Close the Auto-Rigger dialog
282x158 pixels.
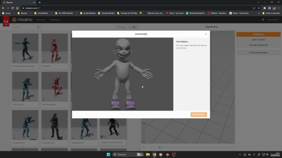click(206, 34)
